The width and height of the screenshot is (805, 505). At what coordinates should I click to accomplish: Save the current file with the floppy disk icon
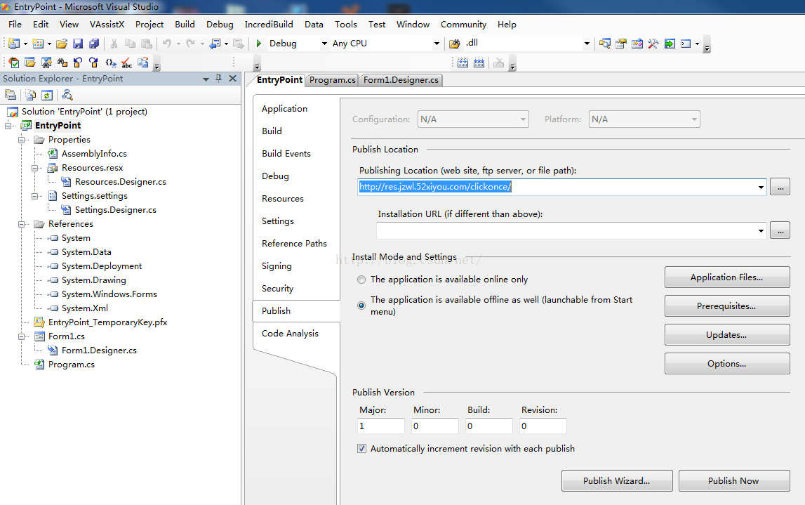tap(77, 44)
